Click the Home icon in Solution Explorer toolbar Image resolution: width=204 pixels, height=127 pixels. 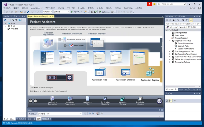pos(174,20)
